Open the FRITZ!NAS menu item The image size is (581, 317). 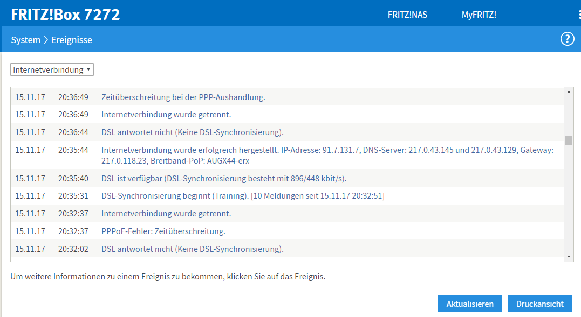(407, 15)
